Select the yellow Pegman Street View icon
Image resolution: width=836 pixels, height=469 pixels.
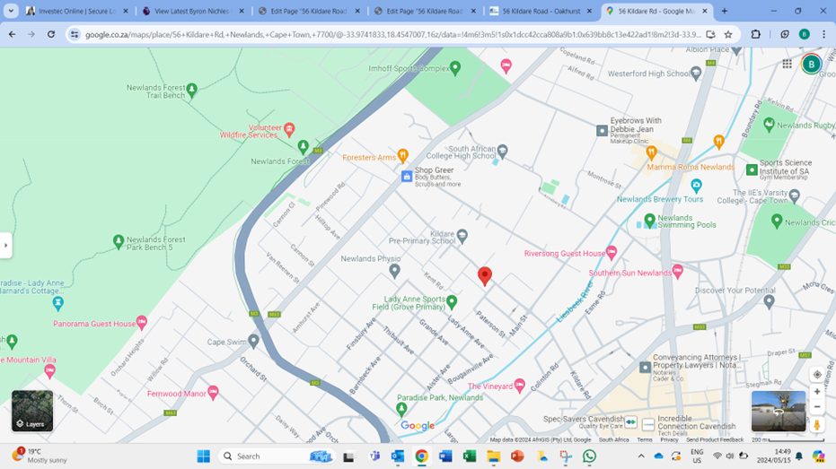(816, 426)
